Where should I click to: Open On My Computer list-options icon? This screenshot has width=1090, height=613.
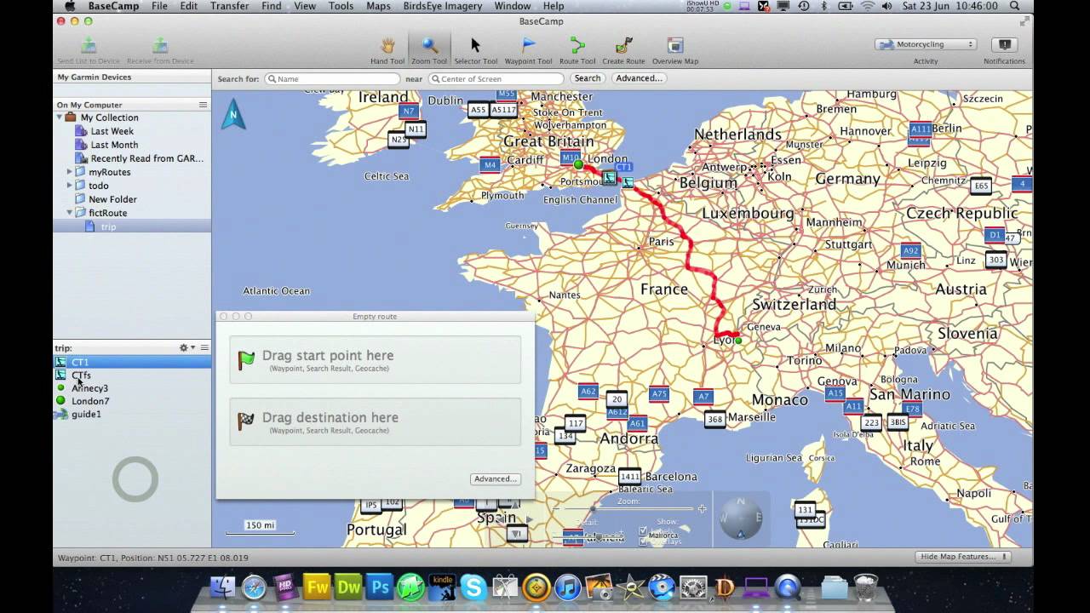(203, 105)
